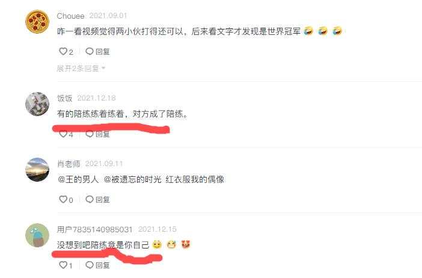Click reply bubble icon under Chouee's comment

pos(90,51)
